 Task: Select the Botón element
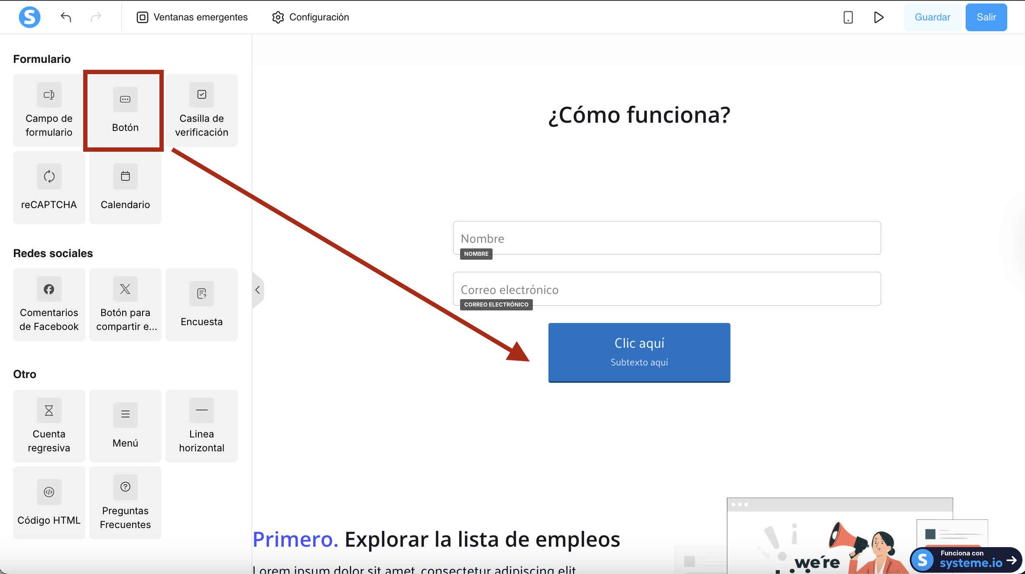pos(125,111)
